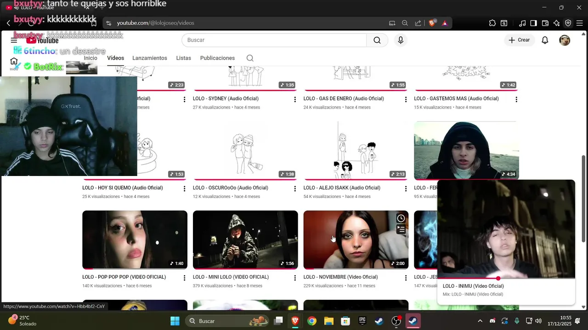The width and height of the screenshot is (588, 330).
Task: Activate voice search microphone
Action: (x=401, y=40)
